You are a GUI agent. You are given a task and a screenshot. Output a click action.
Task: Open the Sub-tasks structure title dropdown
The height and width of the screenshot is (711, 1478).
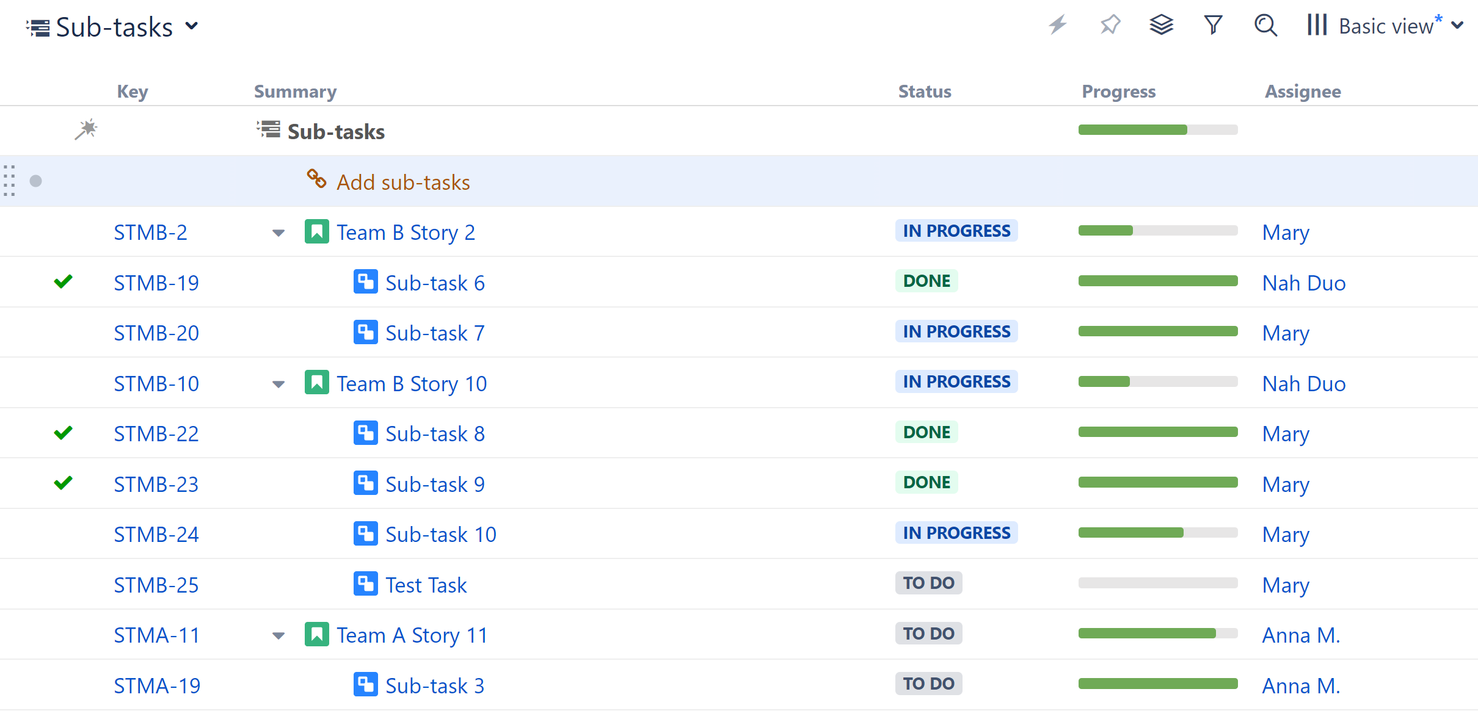(x=191, y=26)
